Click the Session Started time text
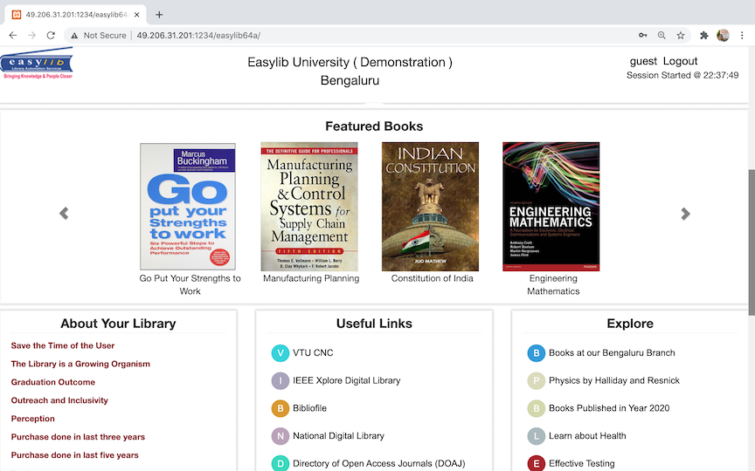The image size is (755, 471). point(682,76)
